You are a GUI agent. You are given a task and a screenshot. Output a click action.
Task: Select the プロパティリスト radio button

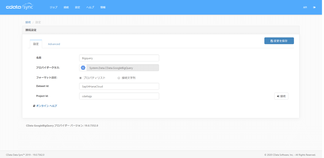[80, 78]
